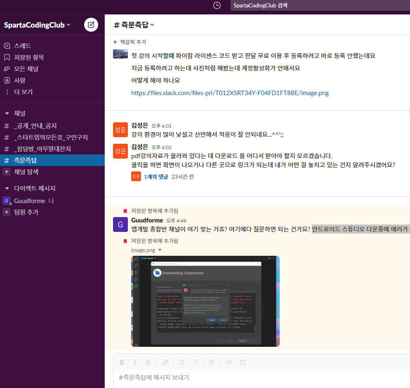Viewport: 410px width, 388px height.
Task: Open the #즉문즉답 channel header dropdown
Action: (134, 25)
